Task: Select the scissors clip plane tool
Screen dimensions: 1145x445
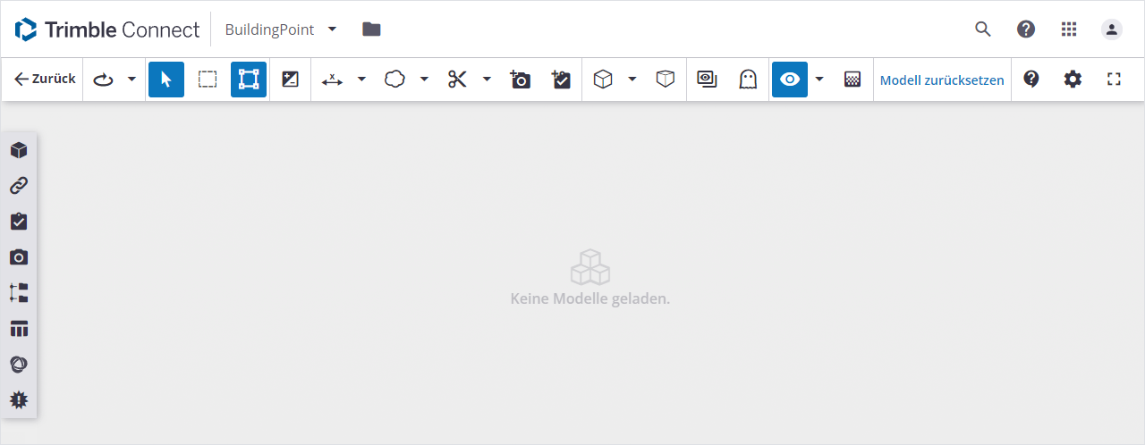Action: pyautogui.click(x=458, y=80)
